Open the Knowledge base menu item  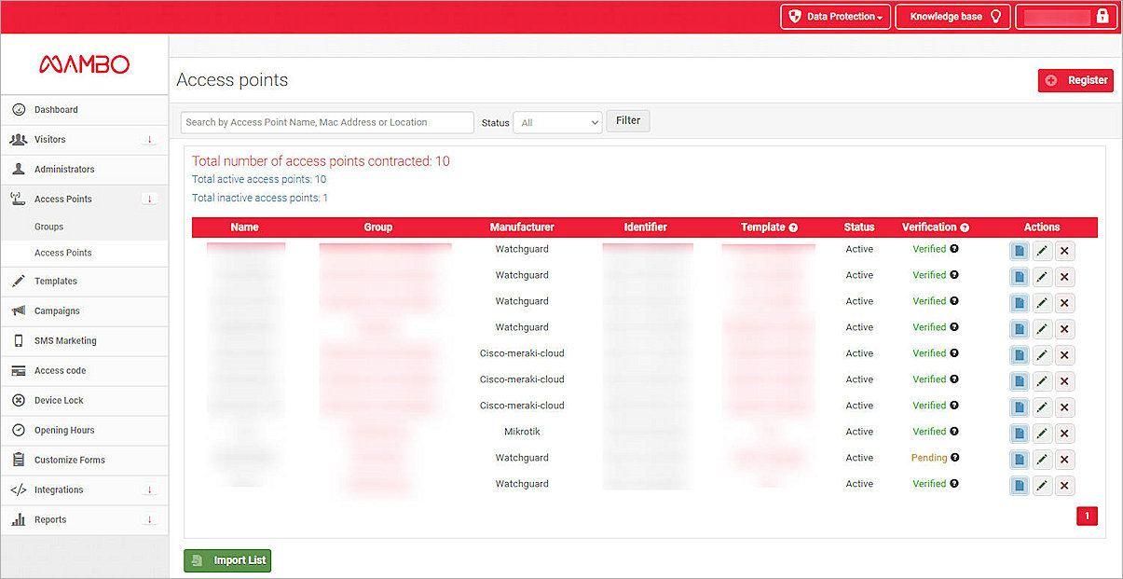952,16
